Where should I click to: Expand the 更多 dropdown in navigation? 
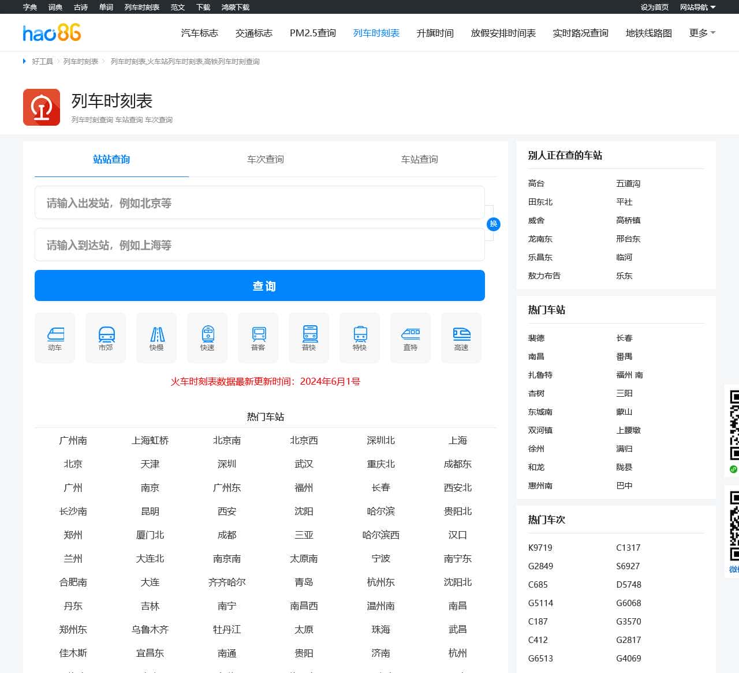702,33
